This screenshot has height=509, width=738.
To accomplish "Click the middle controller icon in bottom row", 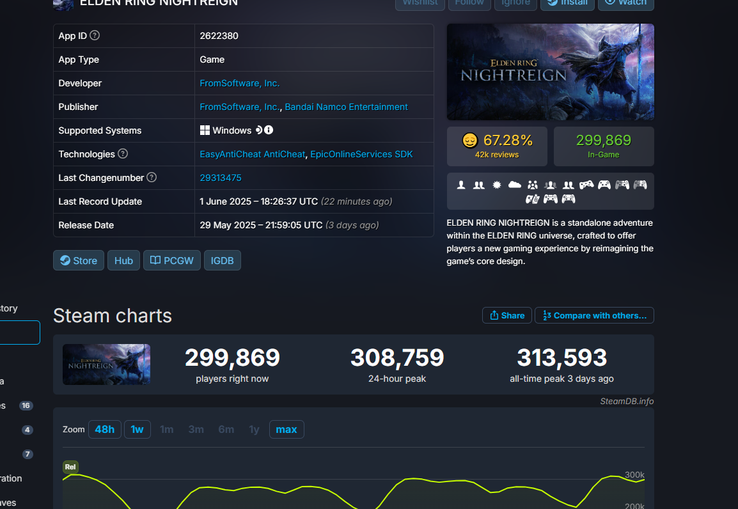I will [x=550, y=199].
